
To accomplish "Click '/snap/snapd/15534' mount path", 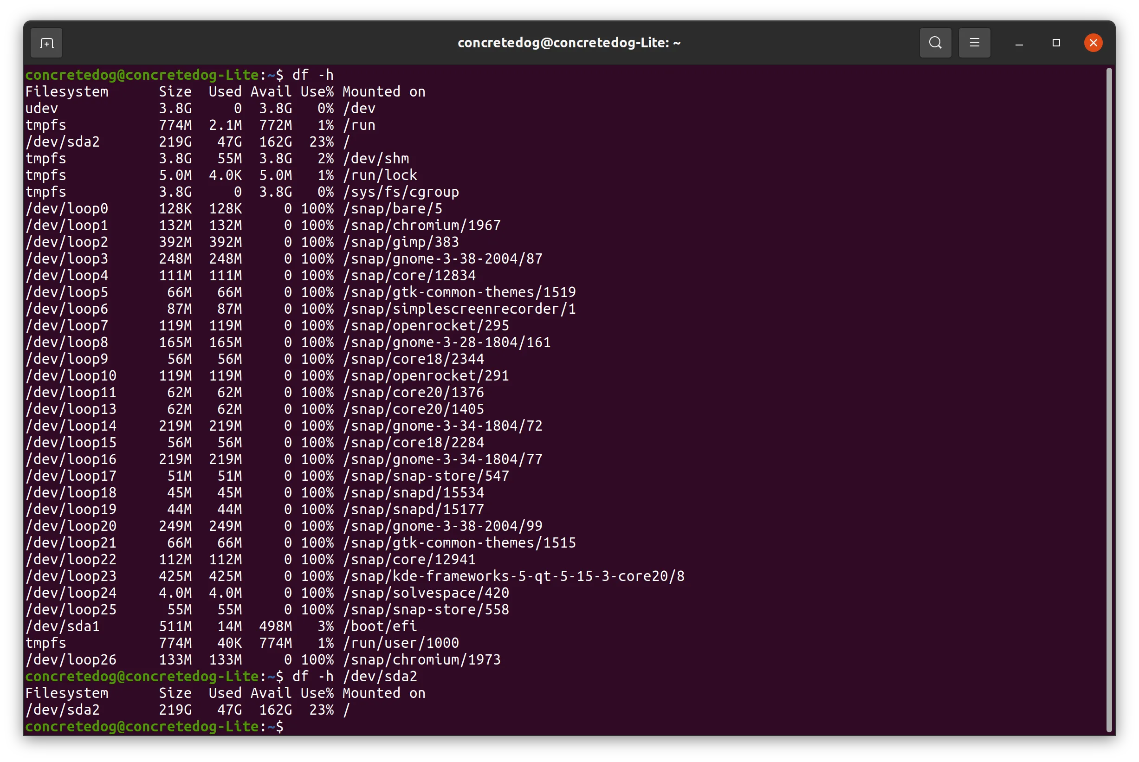I will 414,492.
